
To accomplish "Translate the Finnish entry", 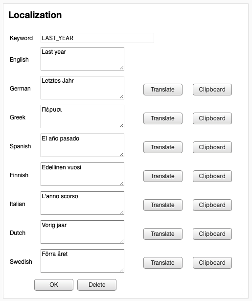I will (x=163, y=176).
